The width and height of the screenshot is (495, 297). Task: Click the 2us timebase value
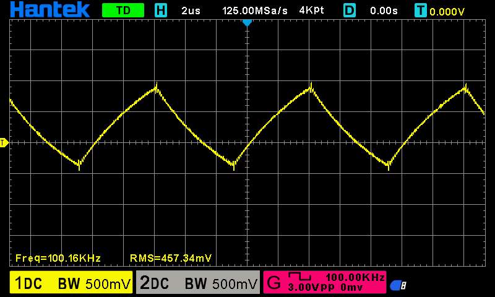(191, 11)
